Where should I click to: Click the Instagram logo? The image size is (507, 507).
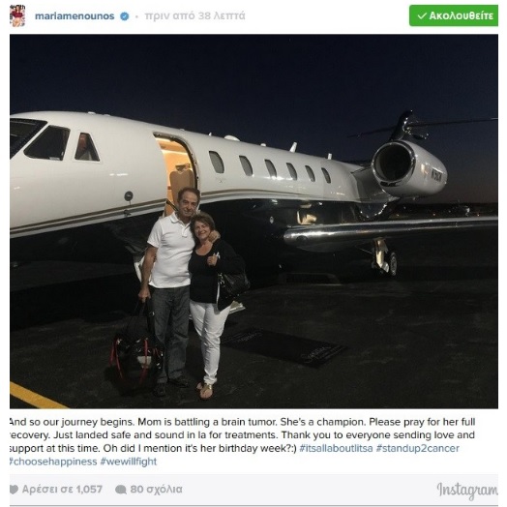point(467,491)
